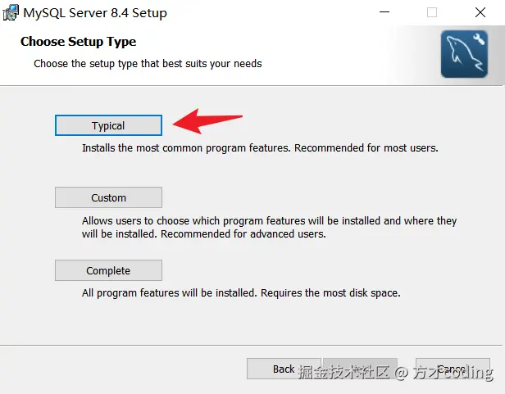Viewport: 505px width, 394px height.
Task: Select the Complete installation button
Action: pos(108,270)
